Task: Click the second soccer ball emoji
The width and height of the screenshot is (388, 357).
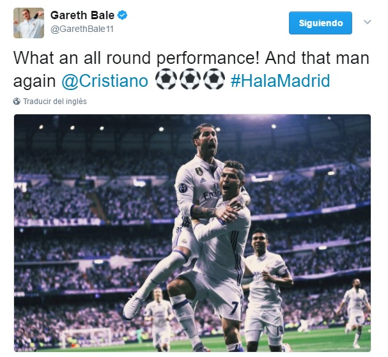Action: (190, 79)
